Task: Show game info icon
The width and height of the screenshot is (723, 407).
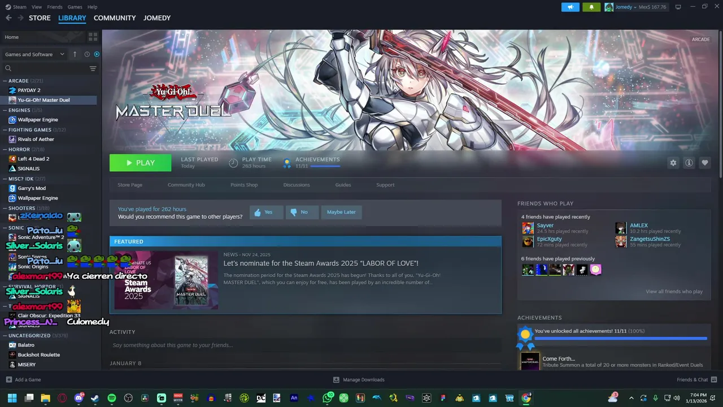Action: [x=689, y=163]
